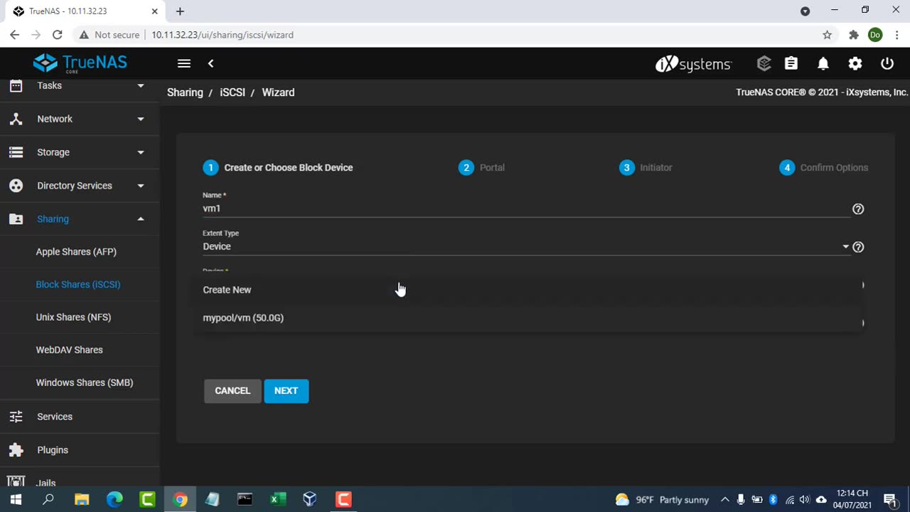910x512 pixels.
Task: Open Apple Shares (AFP)
Action: (x=76, y=252)
